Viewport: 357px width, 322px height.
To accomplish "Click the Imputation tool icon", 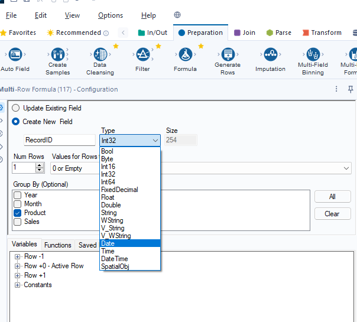I will point(270,54).
